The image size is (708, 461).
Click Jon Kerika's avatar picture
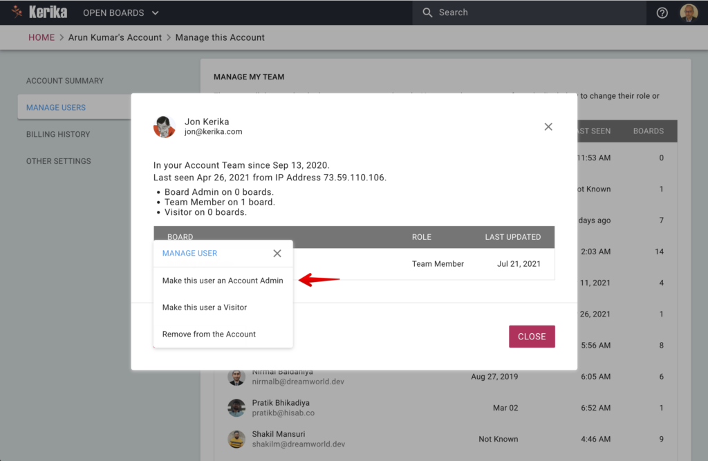[x=165, y=127]
